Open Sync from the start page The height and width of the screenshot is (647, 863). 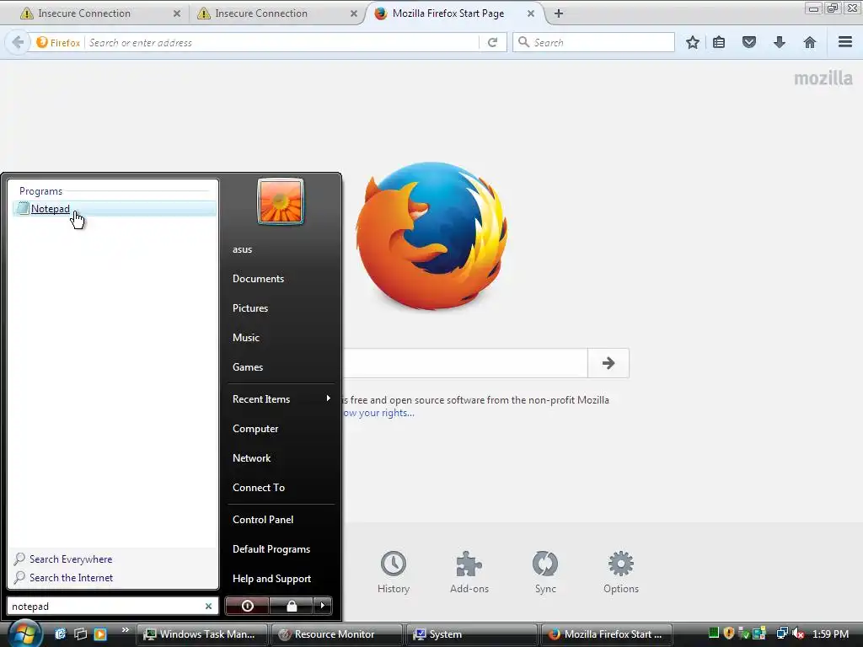tap(545, 572)
